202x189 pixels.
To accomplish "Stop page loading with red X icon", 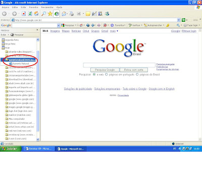I will [24, 14].
